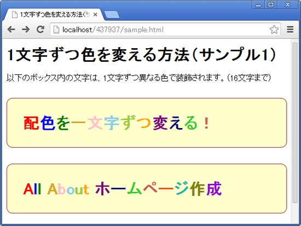This screenshot has width=301, height=226.
Task: Click the colored text 配色を一文字ずつ変える!
Action: tap(117, 123)
